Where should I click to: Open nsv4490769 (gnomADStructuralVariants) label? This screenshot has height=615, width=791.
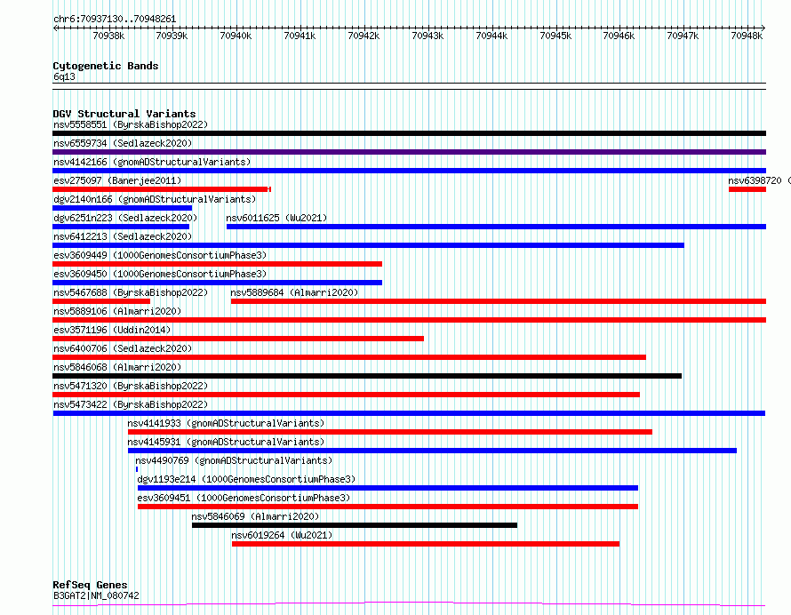click(x=234, y=460)
